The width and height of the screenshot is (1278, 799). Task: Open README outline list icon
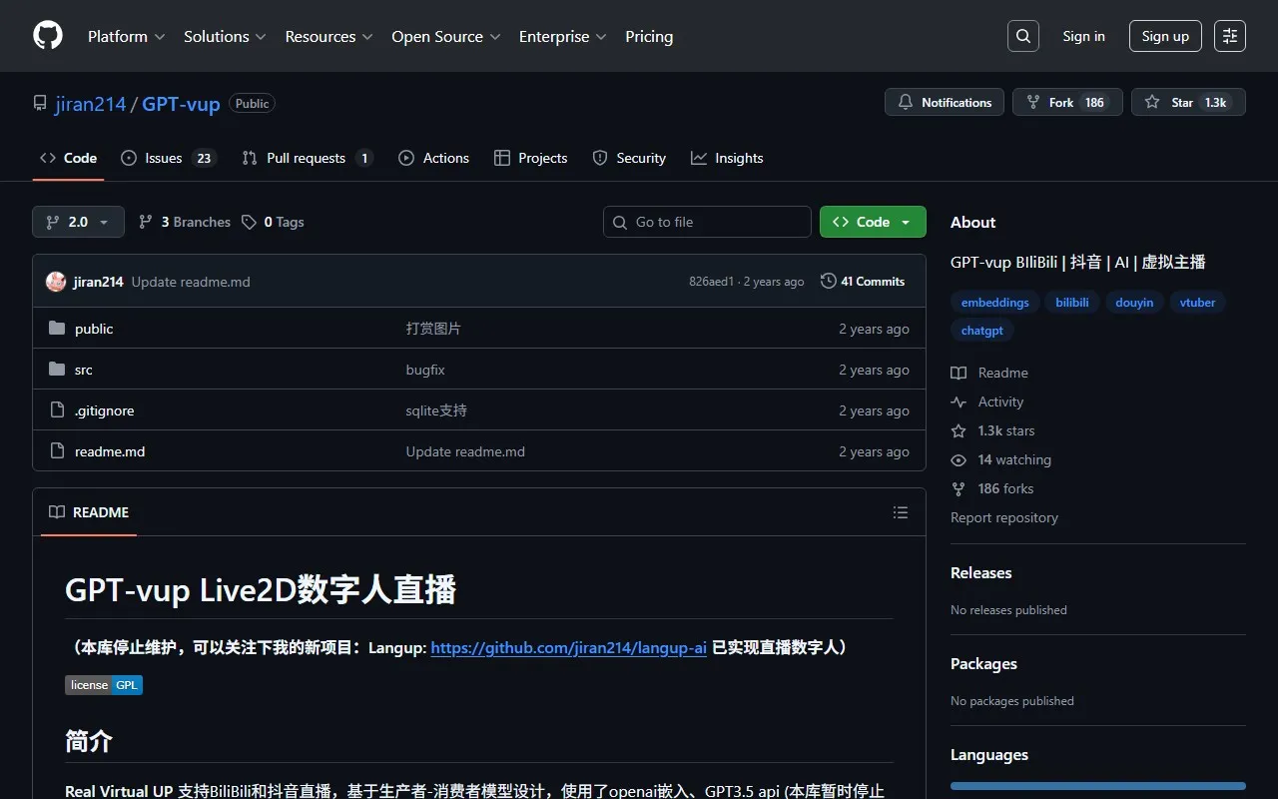coord(901,512)
